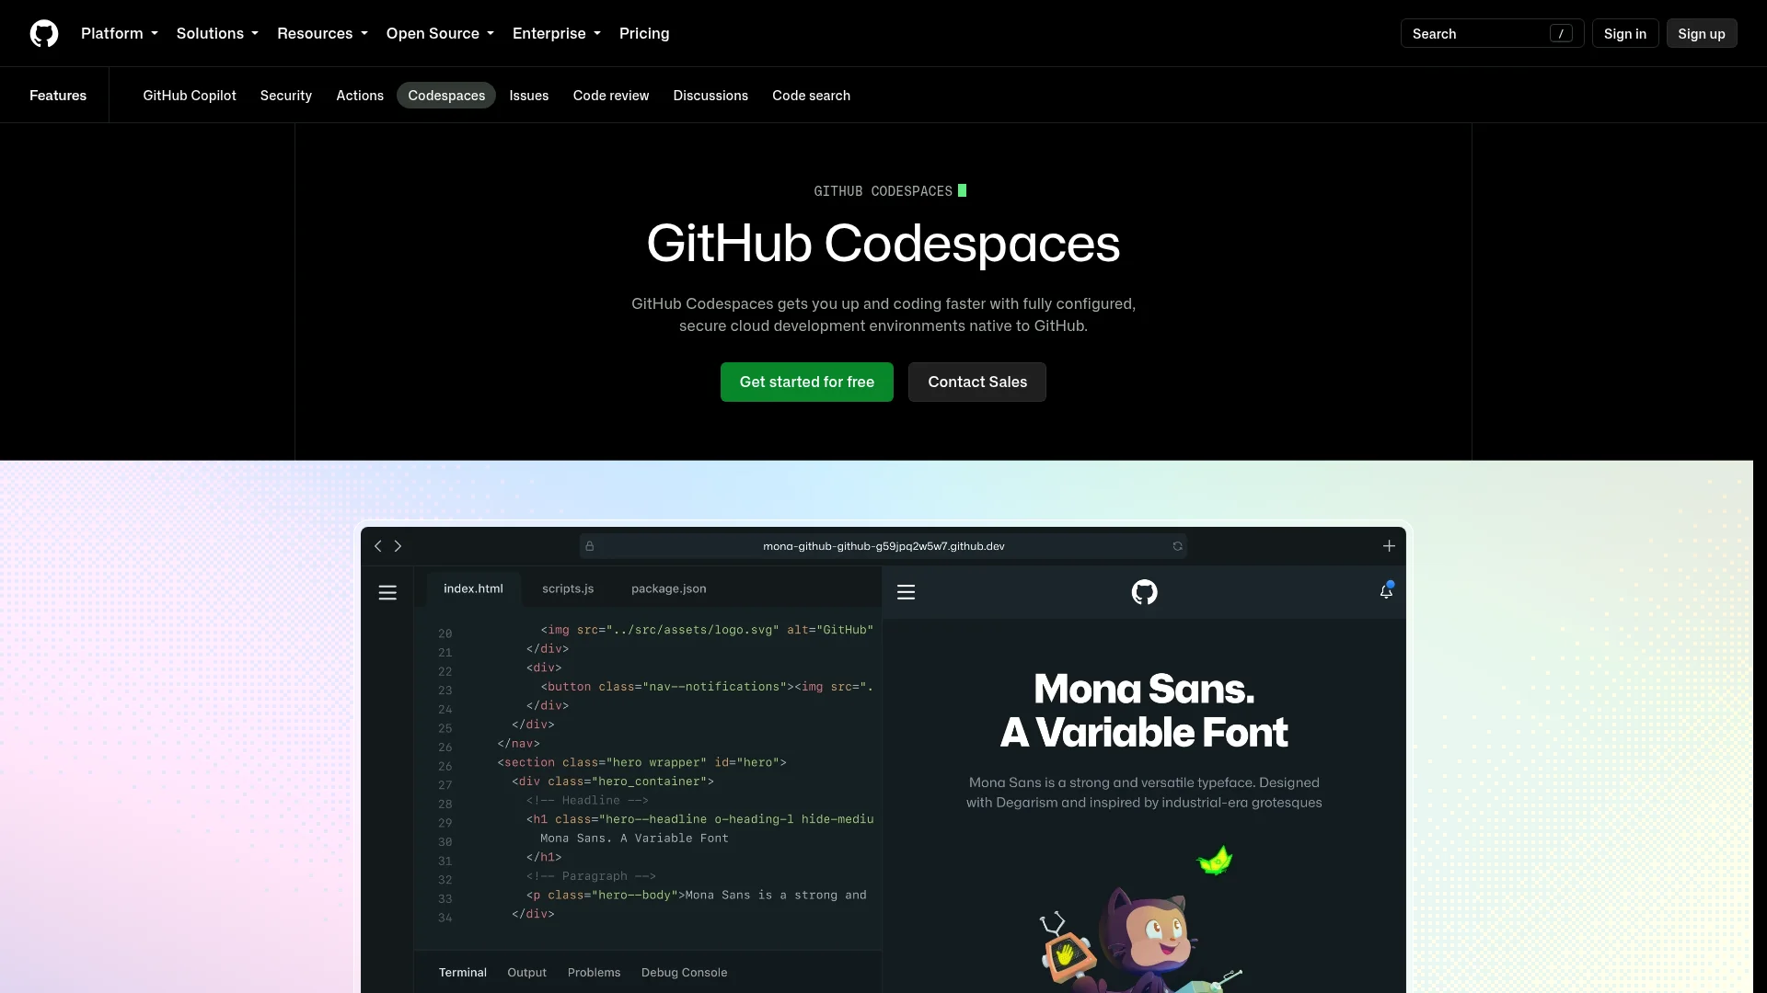This screenshot has height=993, width=1767.
Task: Click the slash shortcut key in search box
Action: tap(1561, 33)
